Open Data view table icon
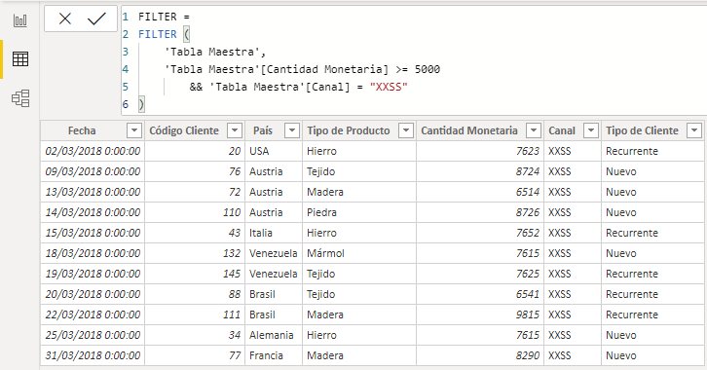The height and width of the screenshot is (370, 707). point(20,59)
